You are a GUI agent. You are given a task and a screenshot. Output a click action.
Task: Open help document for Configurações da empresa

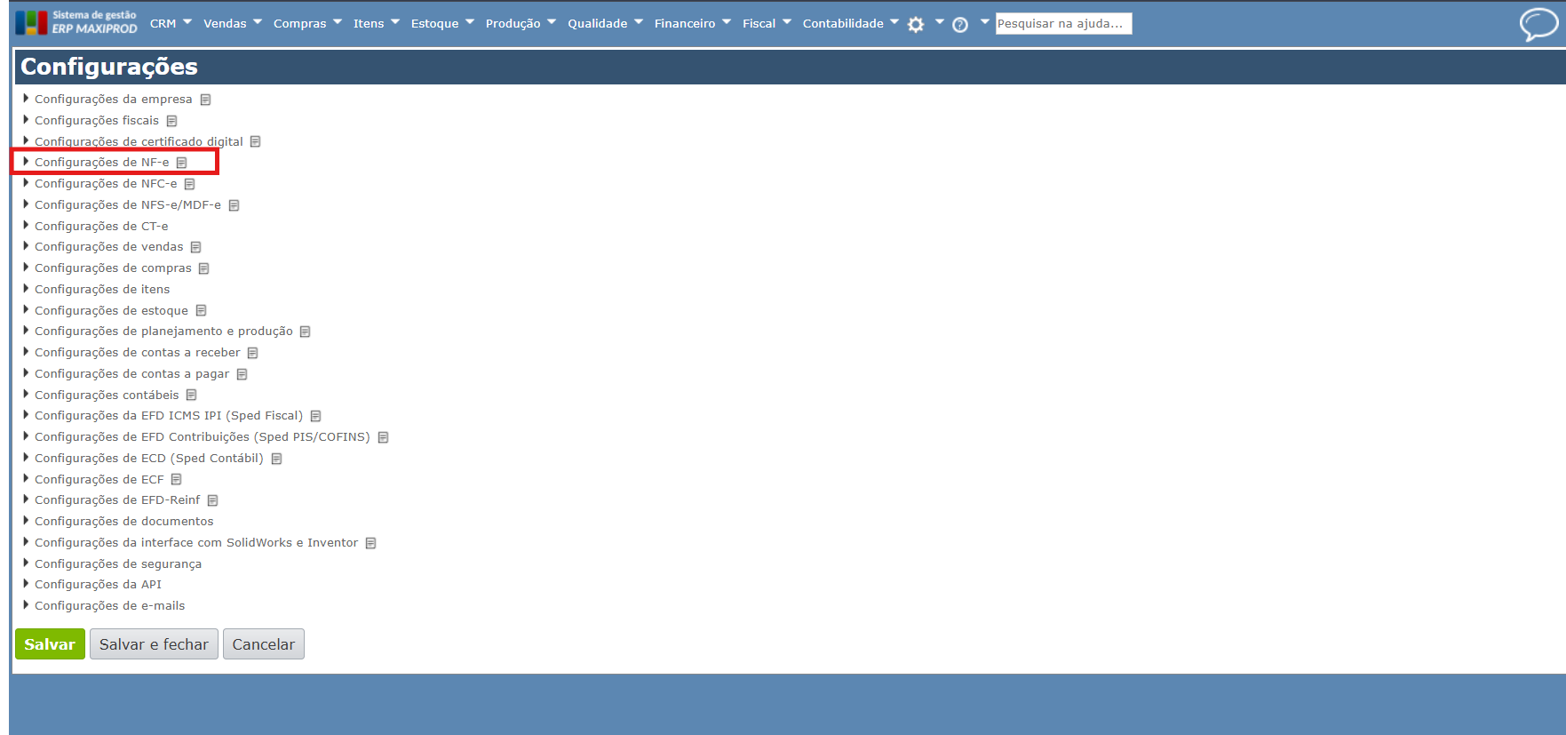pos(205,100)
